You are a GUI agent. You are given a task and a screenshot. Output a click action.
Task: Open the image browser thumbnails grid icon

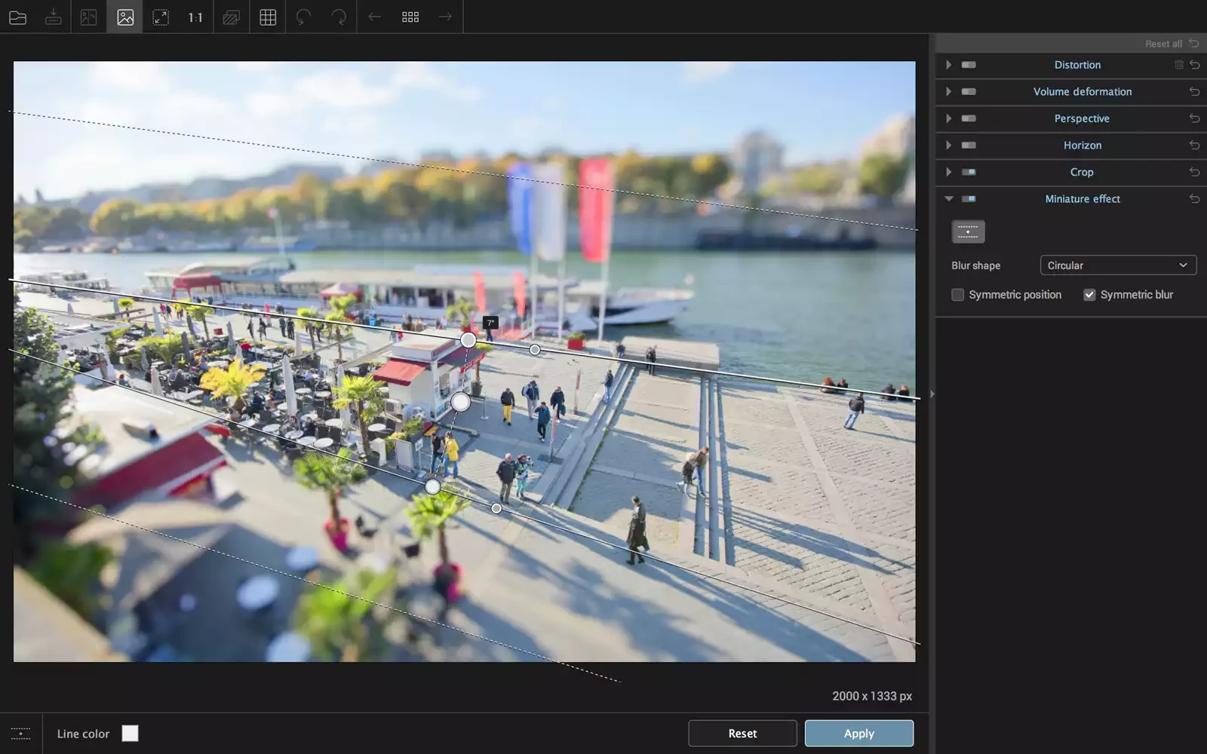pos(410,17)
